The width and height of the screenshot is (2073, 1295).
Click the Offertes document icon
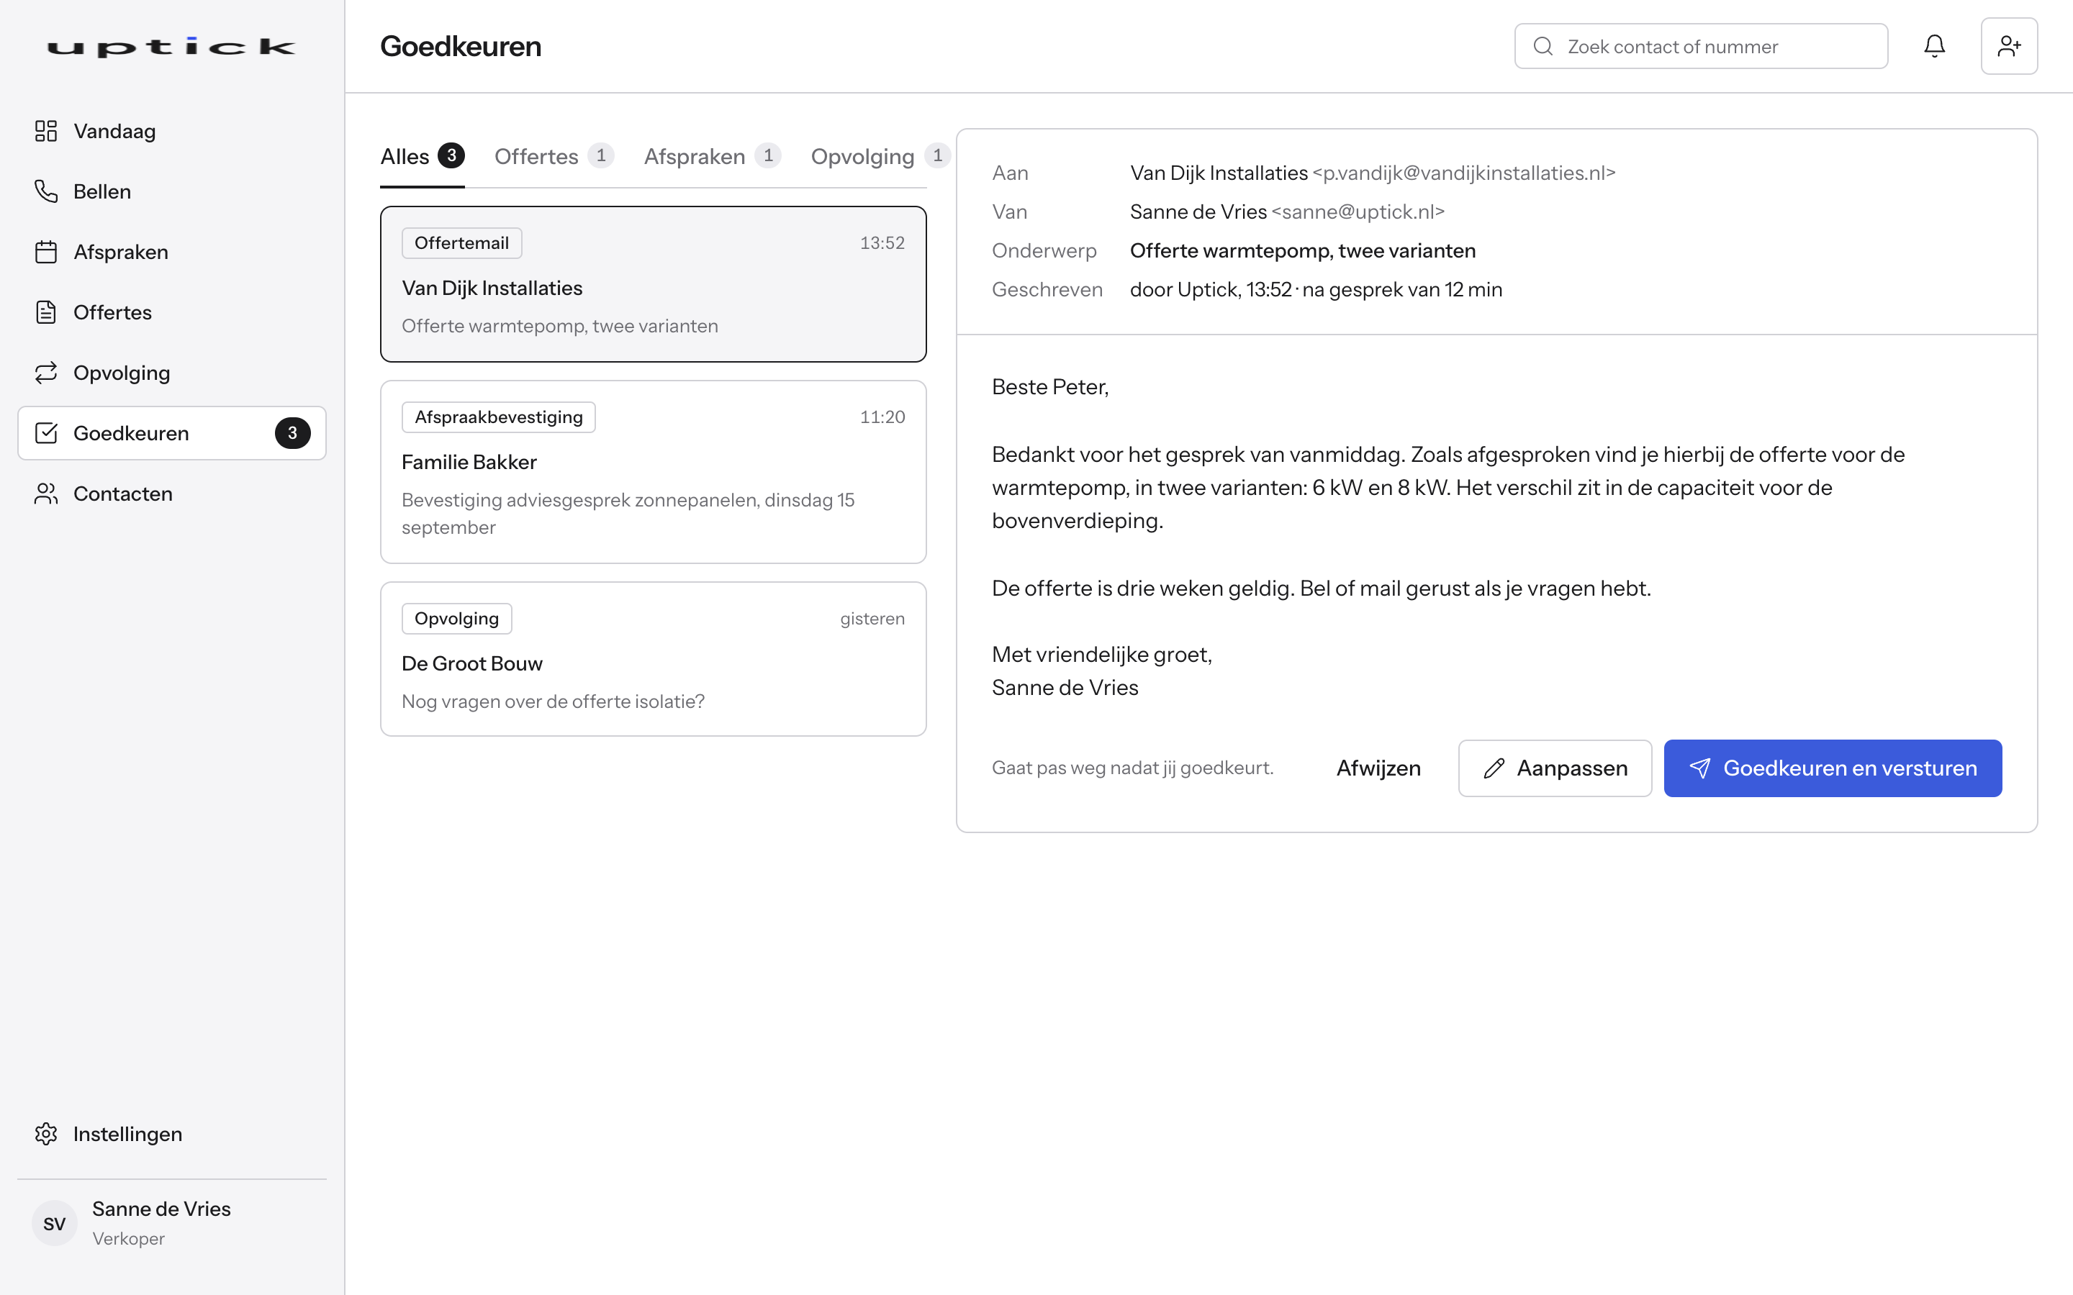tap(46, 313)
